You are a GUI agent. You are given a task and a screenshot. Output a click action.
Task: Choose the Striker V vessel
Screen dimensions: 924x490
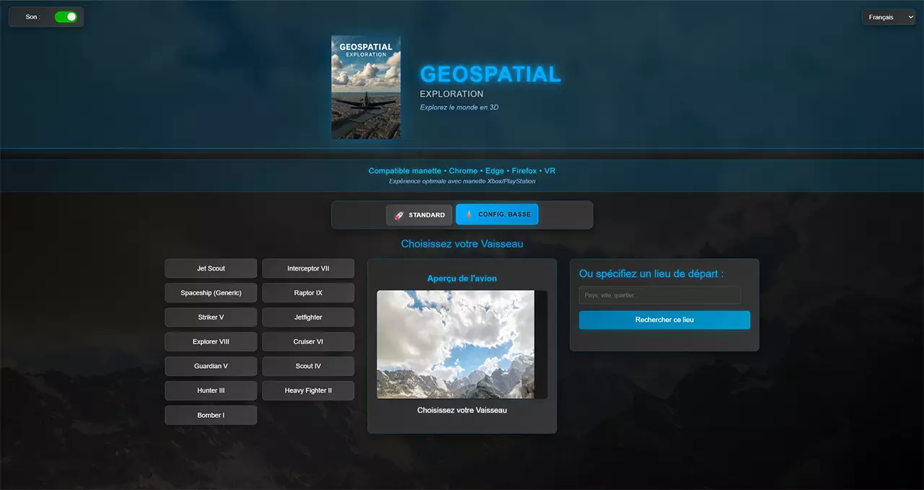pos(211,317)
